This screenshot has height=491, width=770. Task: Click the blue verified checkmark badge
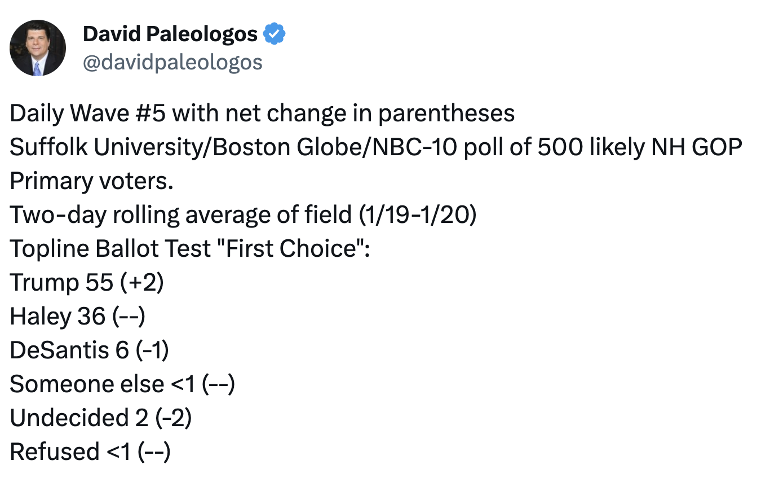pyautogui.click(x=275, y=35)
